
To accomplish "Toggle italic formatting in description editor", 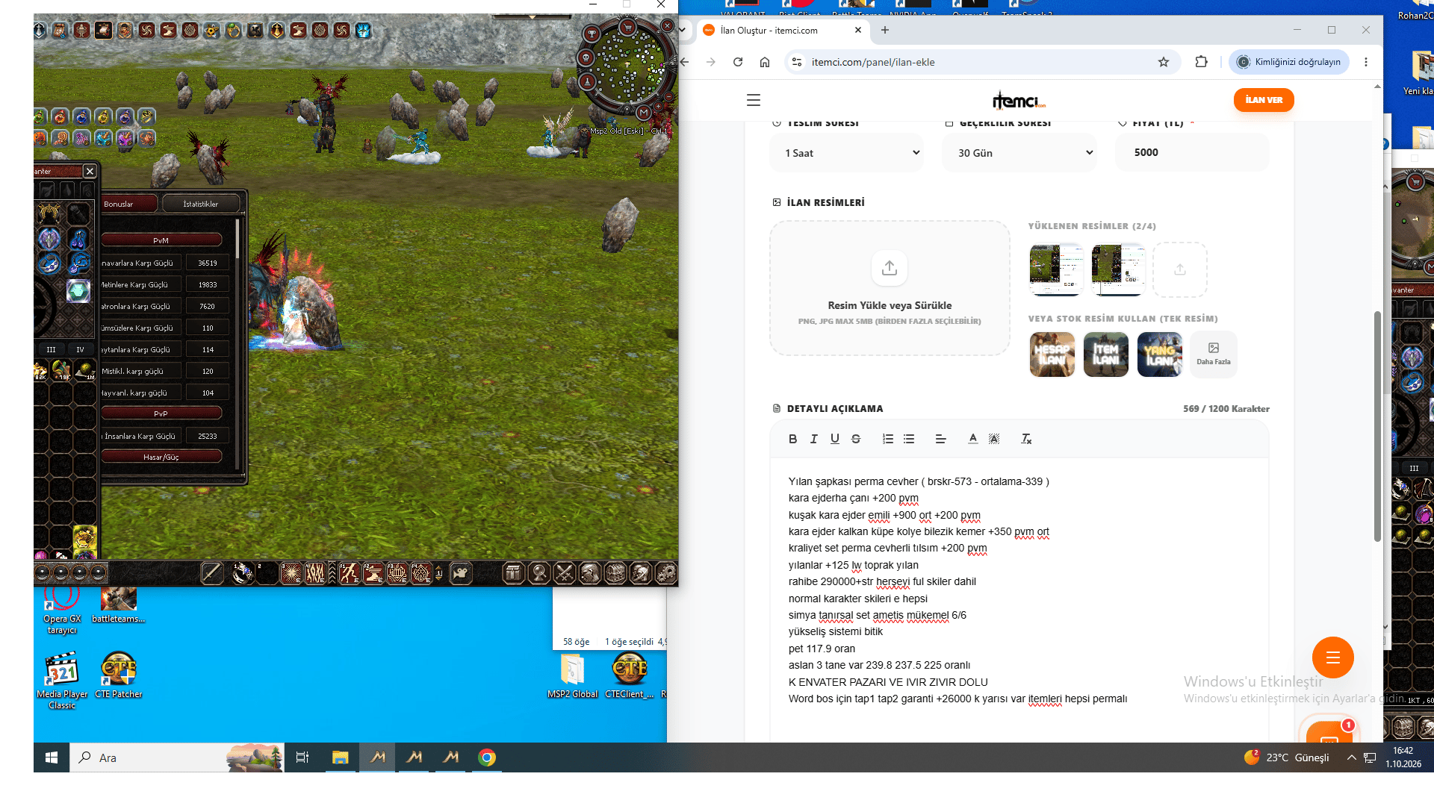I will [x=813, y=439].
